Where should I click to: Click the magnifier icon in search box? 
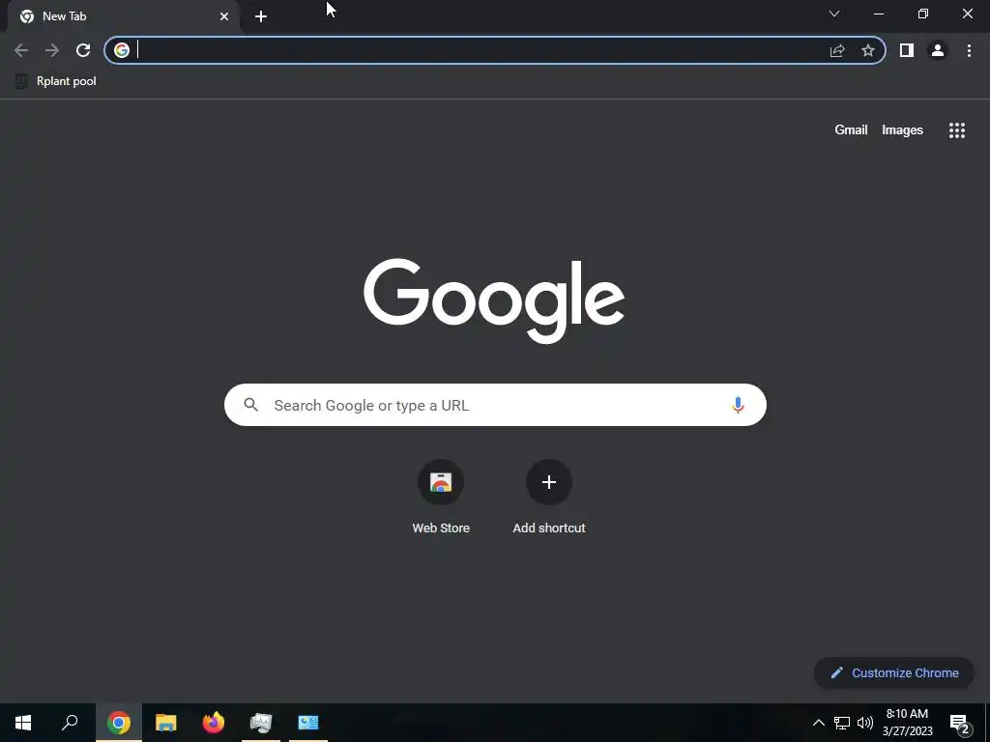[x=251, y=405]
